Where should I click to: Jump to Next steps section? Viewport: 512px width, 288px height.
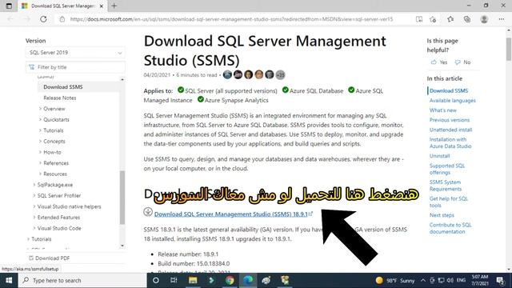point(442,215)
